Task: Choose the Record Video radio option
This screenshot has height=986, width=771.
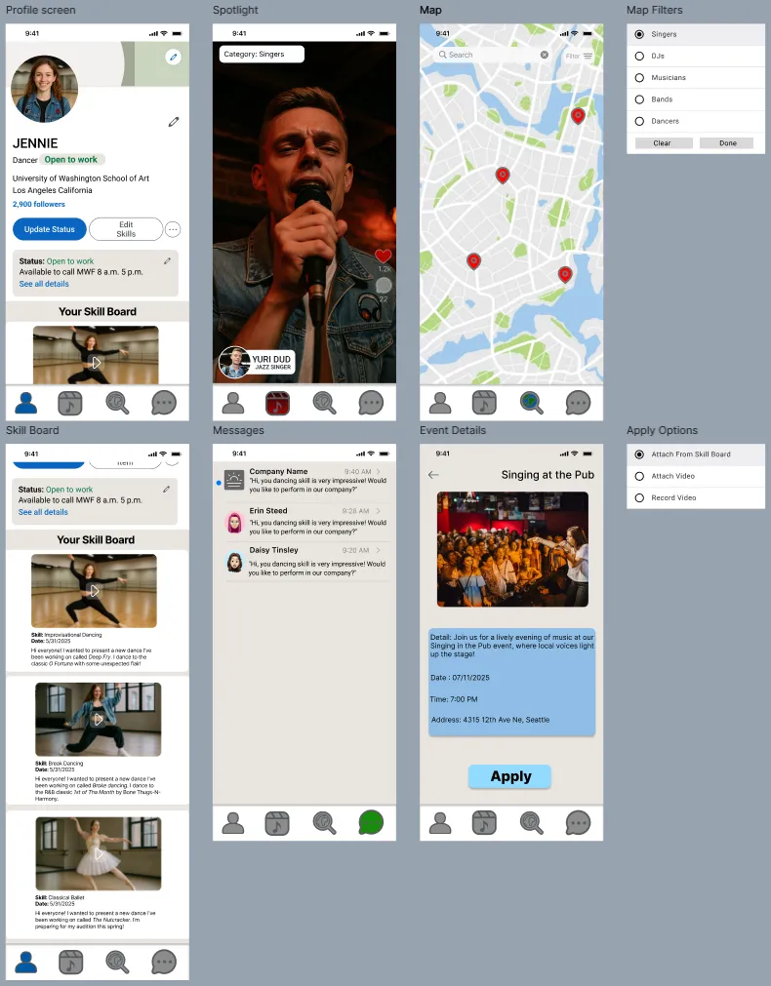Action: coord(640,497)
